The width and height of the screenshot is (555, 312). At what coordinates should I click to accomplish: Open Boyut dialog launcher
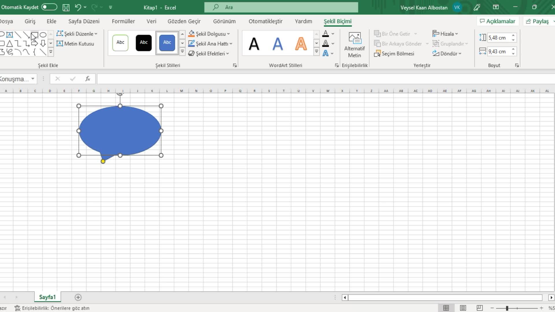517,66
